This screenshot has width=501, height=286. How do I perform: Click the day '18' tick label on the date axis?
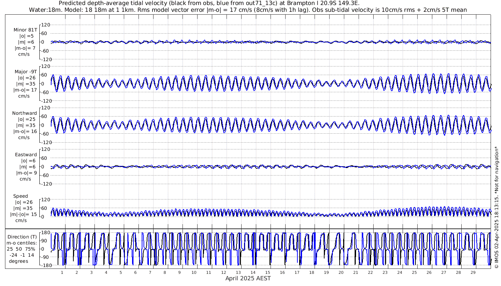[x=312, y=272]
